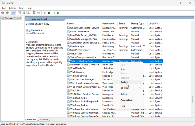Sort by Startup Type column header
The height and width of the screenshot is (126, 195).
click(x=137, y=24)
